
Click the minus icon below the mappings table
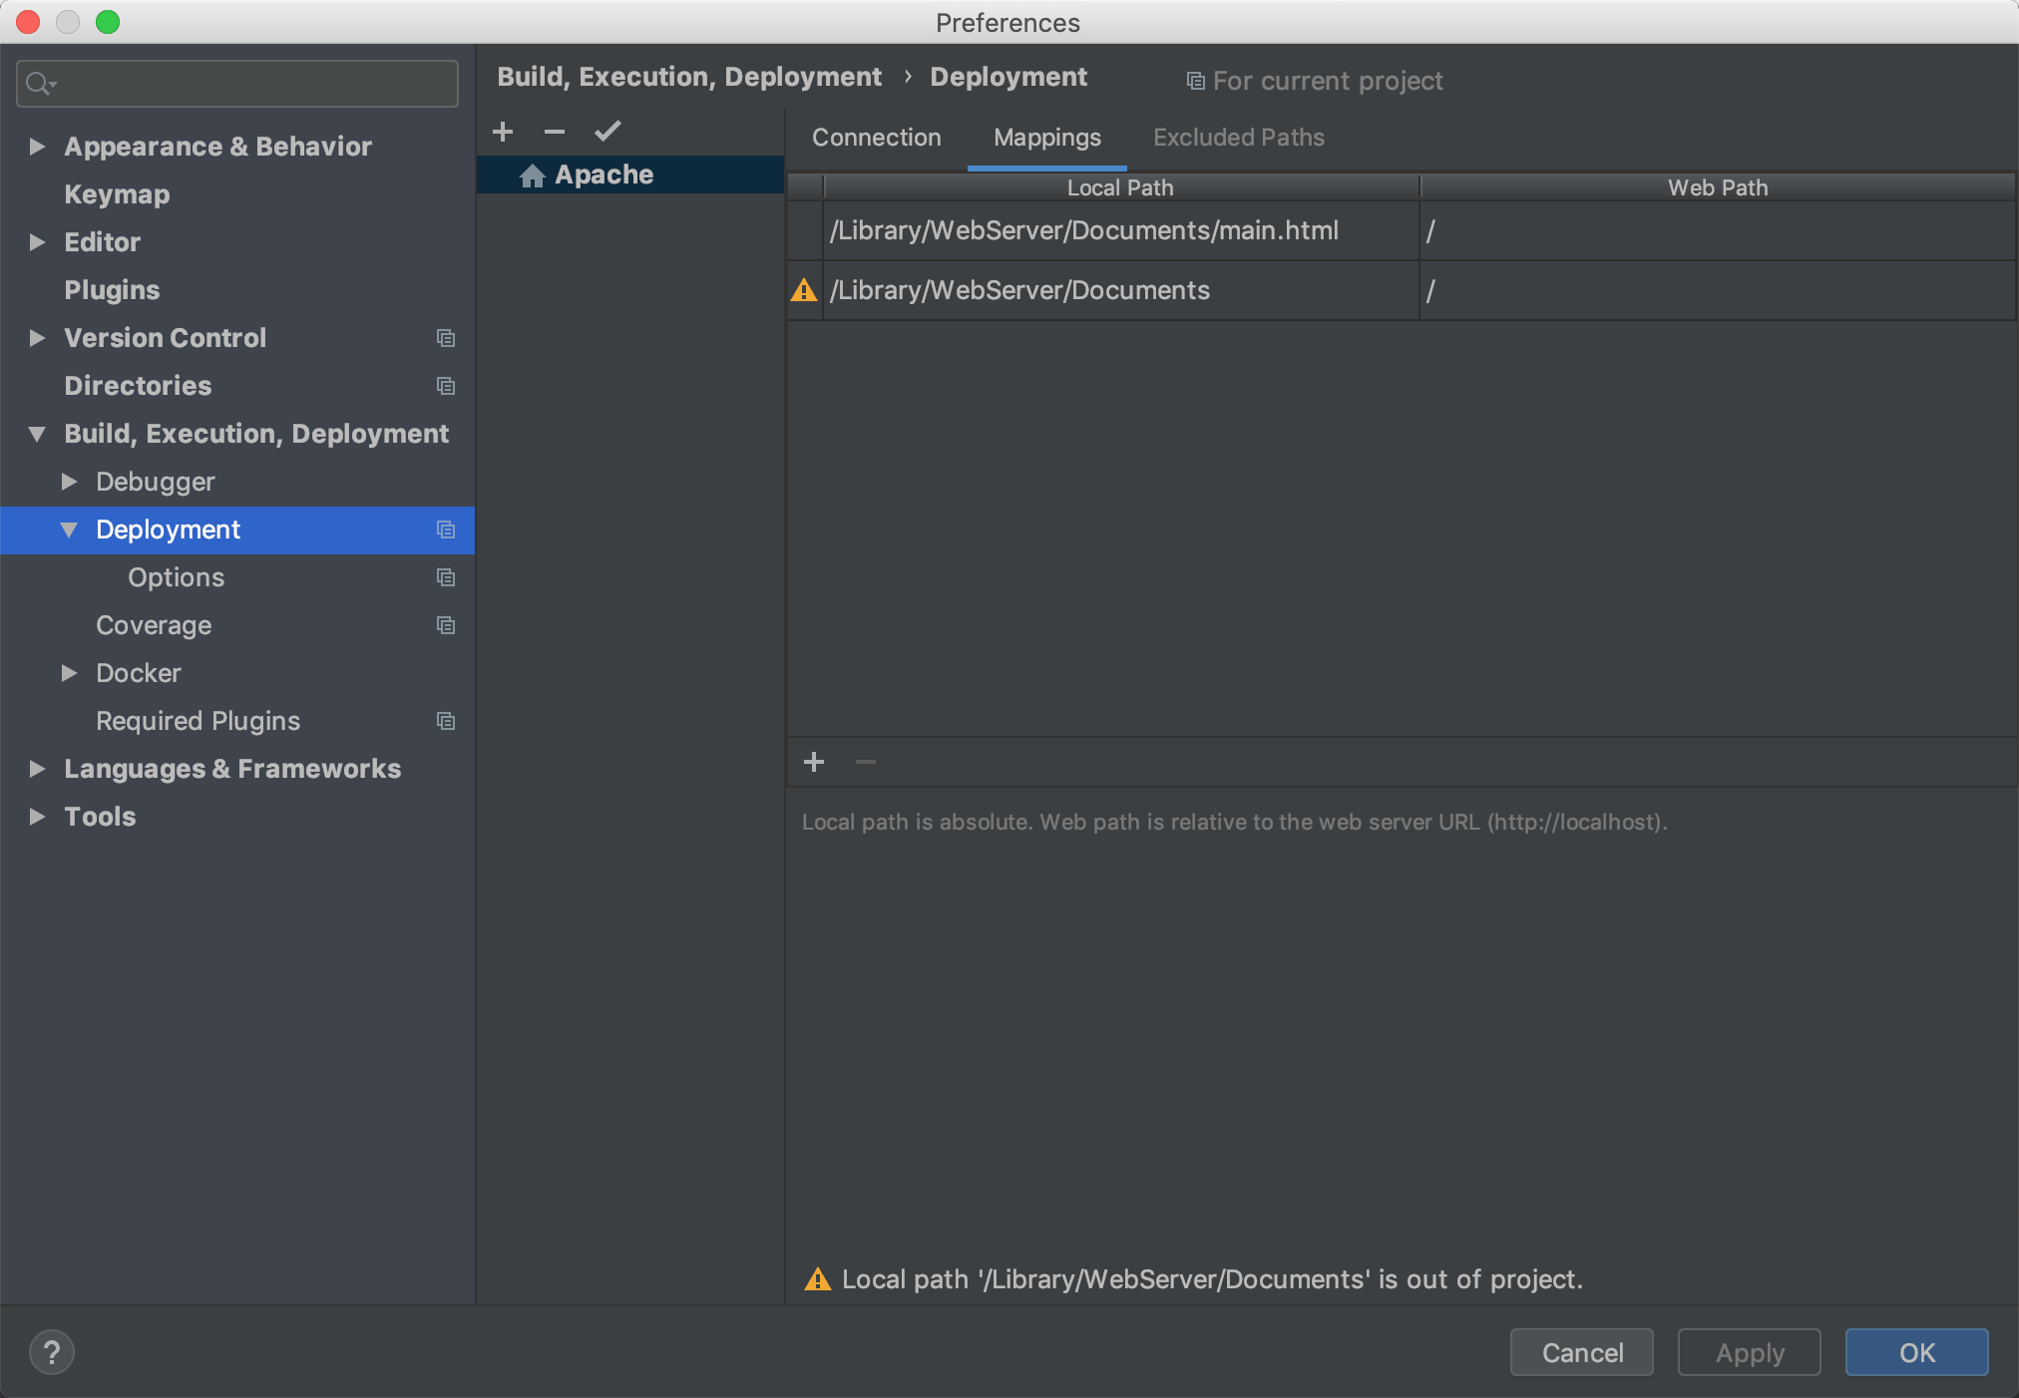tap(866, 762)
